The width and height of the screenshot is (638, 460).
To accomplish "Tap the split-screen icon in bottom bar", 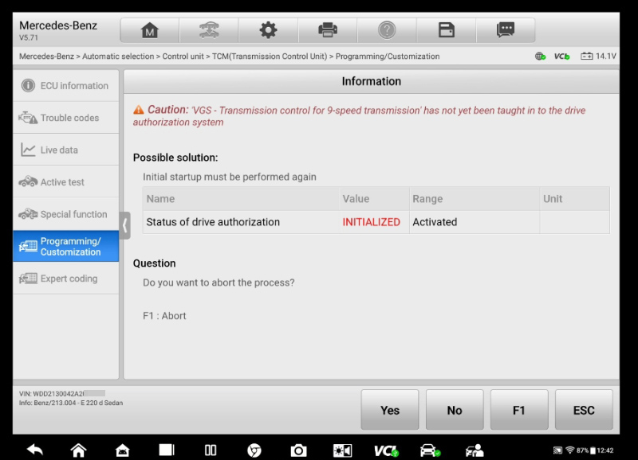I will pos(211,450).
